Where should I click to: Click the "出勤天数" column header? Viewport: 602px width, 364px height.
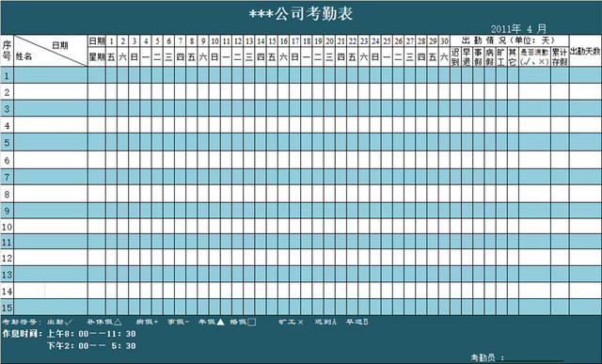click(585, 51)
